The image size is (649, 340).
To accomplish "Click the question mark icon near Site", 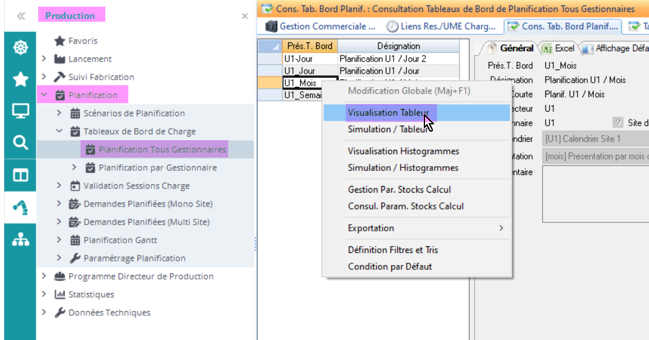I will tap(618, 123).
